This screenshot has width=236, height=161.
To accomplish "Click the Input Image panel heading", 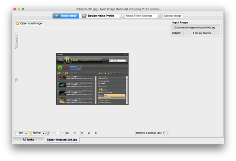I will click(180, 23).
